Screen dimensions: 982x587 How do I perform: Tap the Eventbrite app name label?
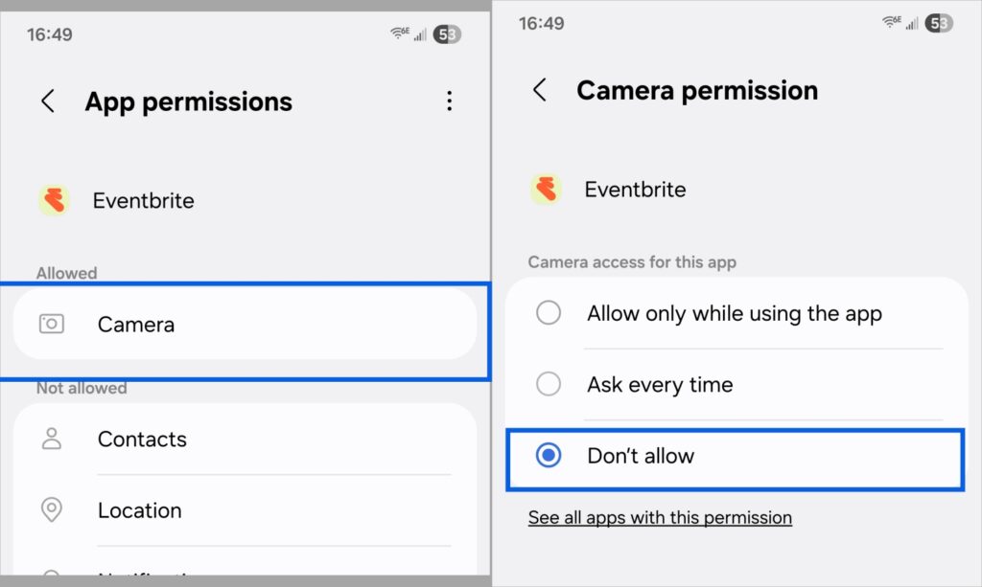(x=143, y=199)
